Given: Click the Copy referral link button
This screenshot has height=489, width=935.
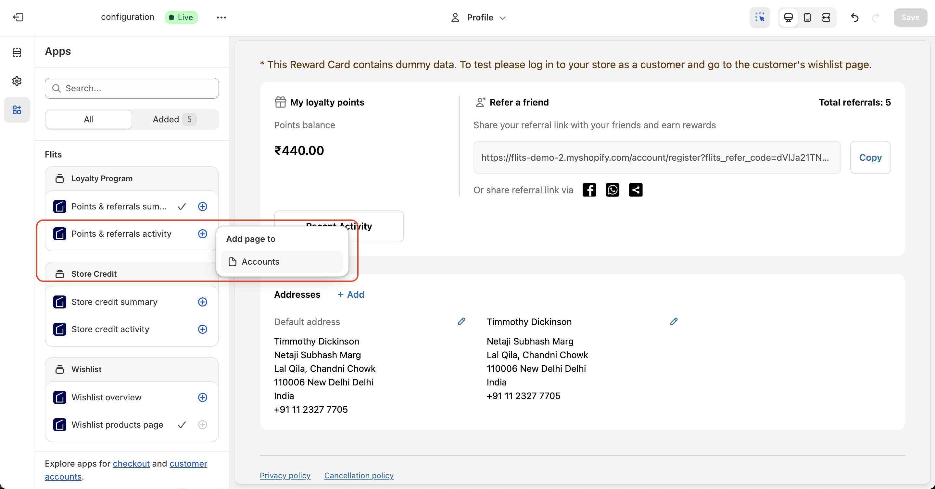Looking at the screenshot, I should (x=870, y=157).
